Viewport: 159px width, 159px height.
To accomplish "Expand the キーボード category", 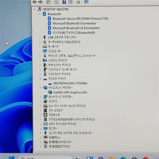I will tap(40, 47).
